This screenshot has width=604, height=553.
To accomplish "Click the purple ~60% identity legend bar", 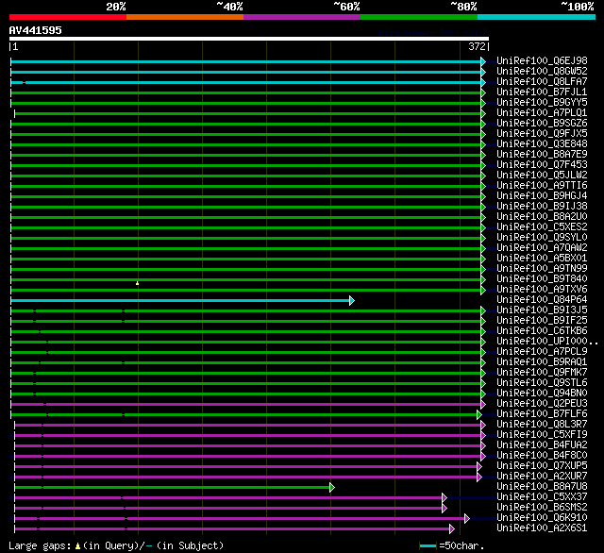I will pos(301,17).
